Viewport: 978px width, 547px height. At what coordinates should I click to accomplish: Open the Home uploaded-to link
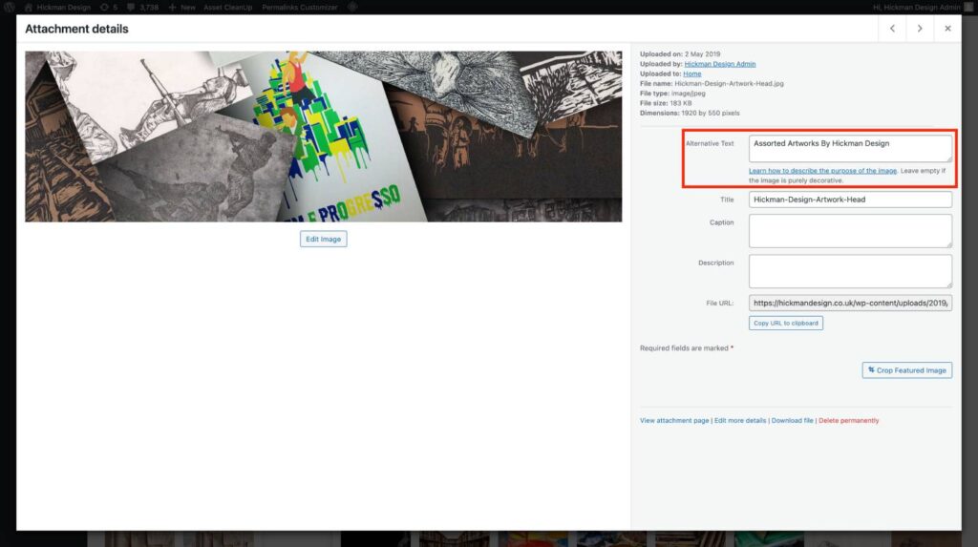pyautogui.click(x=691, y=74)
